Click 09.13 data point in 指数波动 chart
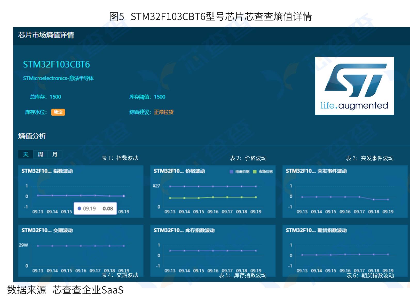 coord(38,196)
